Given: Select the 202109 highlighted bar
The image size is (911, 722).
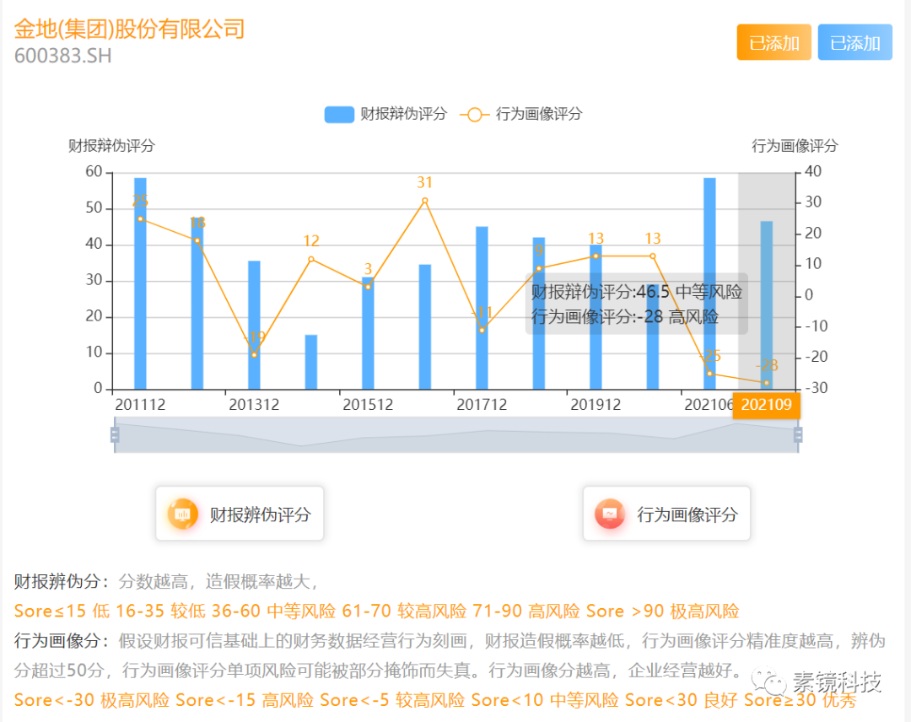Looking at the screenshot, I should pos(766,305).
